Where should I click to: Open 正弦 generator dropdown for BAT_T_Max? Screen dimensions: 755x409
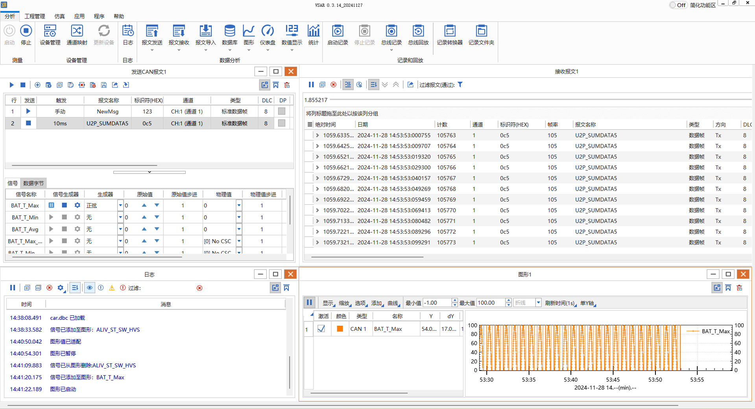120,205
